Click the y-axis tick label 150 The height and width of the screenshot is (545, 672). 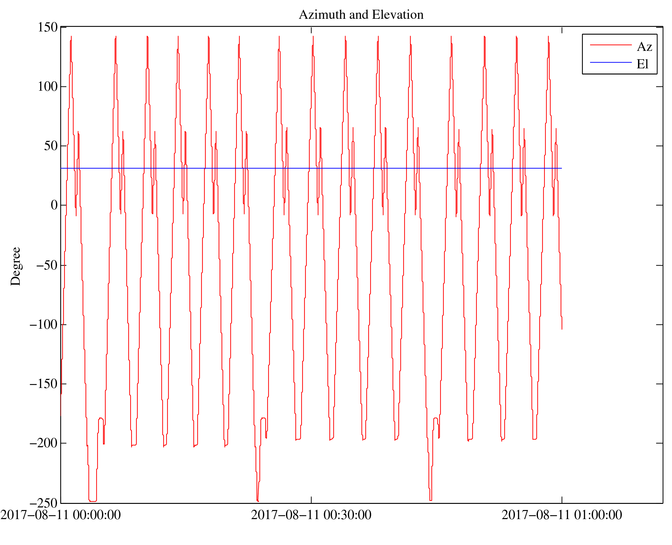[x=48, y=27]
